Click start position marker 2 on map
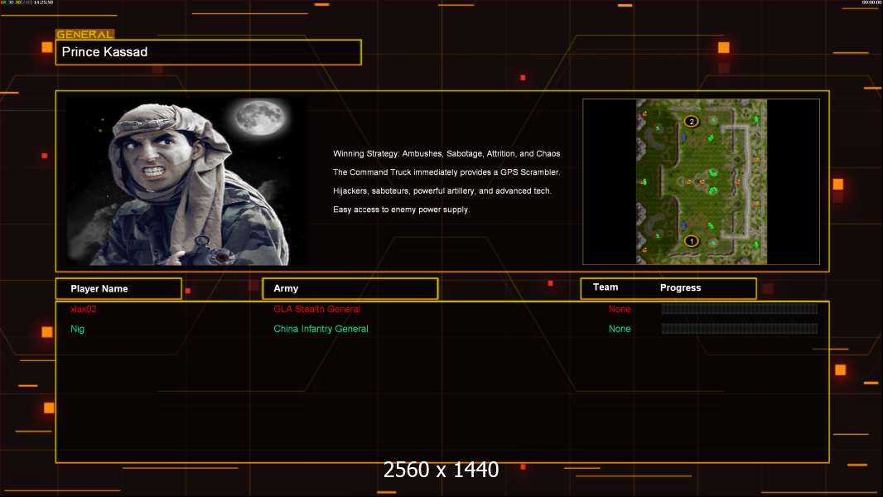 (x=692, y=122)
